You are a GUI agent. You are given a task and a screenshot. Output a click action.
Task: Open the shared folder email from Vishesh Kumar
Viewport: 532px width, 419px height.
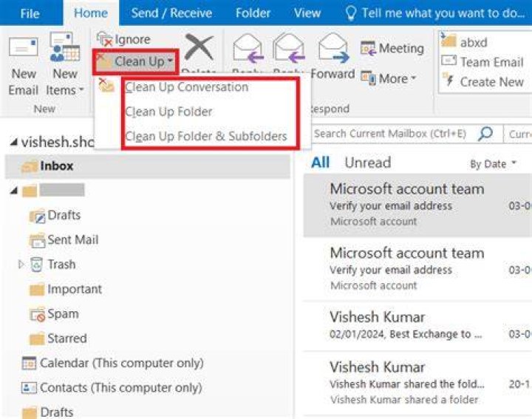[417, 384]
